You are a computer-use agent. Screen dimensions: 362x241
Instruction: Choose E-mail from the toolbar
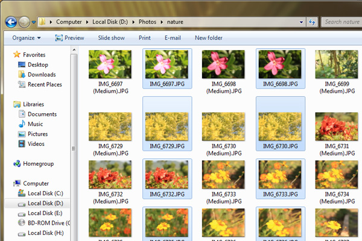tap(173, 38)
